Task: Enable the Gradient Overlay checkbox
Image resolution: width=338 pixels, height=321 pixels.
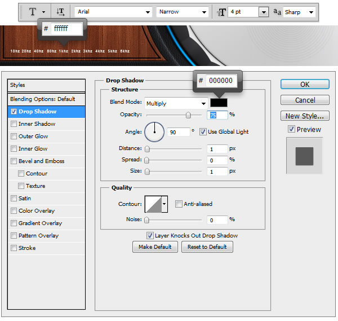Action: click(x=14, y=223)
